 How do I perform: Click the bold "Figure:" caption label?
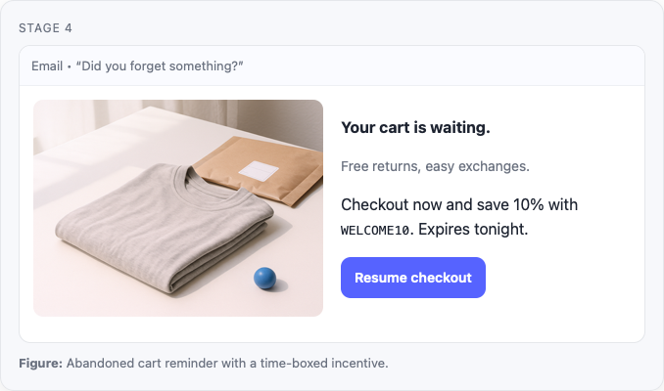[40, 364]
